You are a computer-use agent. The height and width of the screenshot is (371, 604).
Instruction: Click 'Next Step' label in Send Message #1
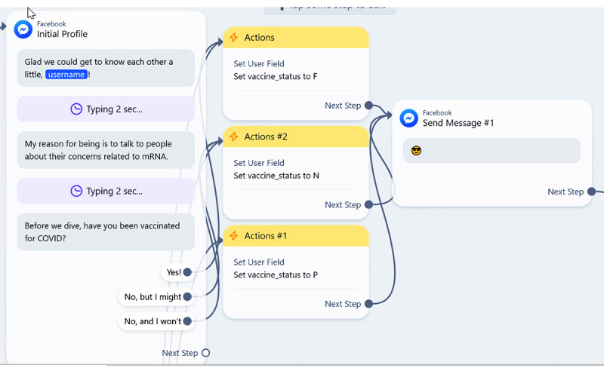point(565,192)
